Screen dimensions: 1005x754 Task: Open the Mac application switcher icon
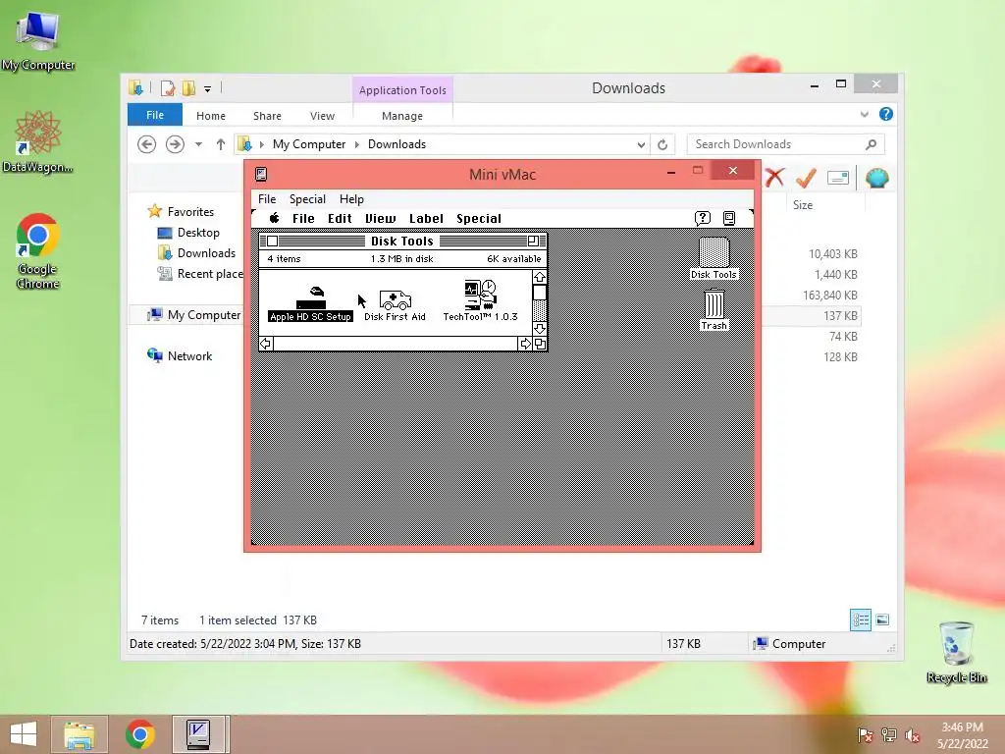729,218
